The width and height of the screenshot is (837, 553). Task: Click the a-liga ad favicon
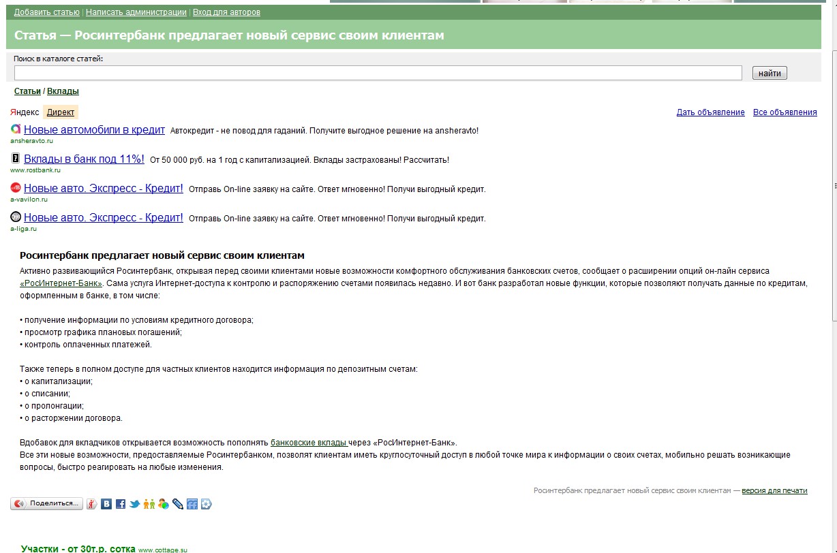click(x=16, y=217)
